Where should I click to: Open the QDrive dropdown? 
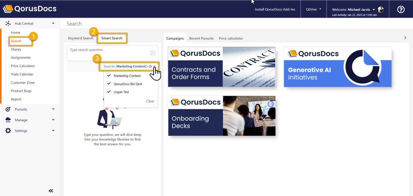click(313, 9)
